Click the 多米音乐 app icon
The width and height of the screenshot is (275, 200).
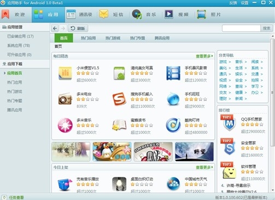[x=65, y=125]
